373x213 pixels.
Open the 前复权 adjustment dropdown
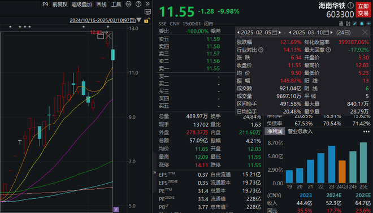click(x=60, y=4)
